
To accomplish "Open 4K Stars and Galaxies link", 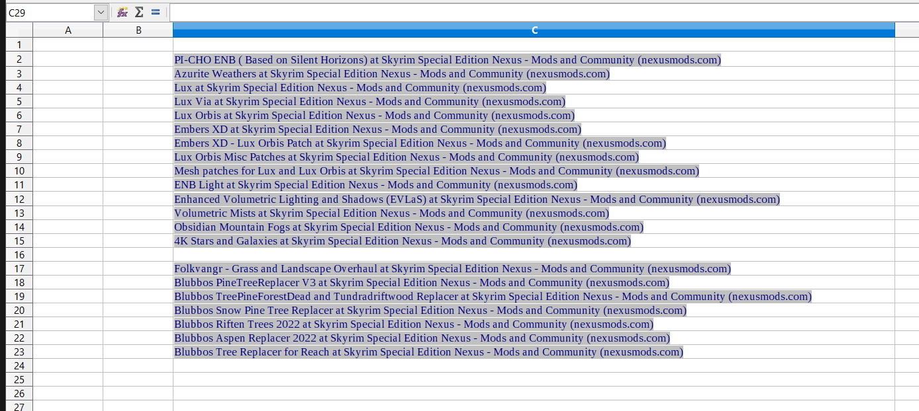I will coord(403,241).
